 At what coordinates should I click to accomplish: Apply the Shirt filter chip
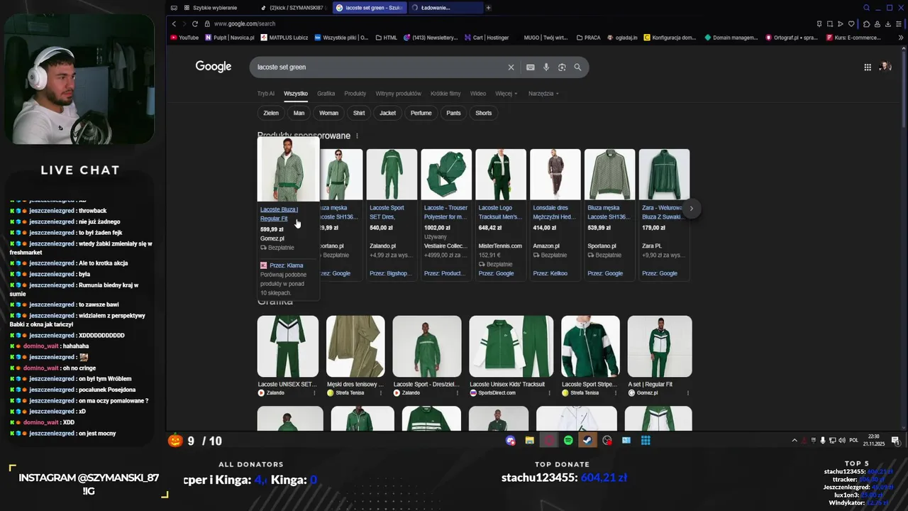[359, 113]
